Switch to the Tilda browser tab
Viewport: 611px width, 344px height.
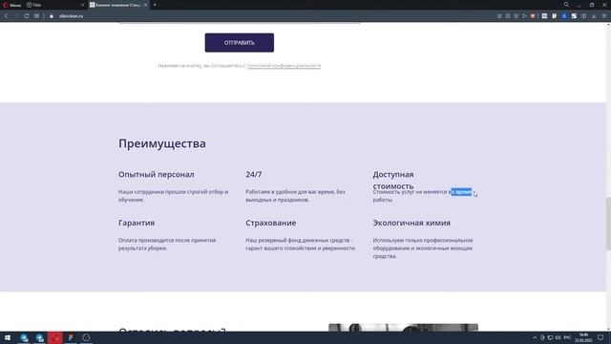54,5
